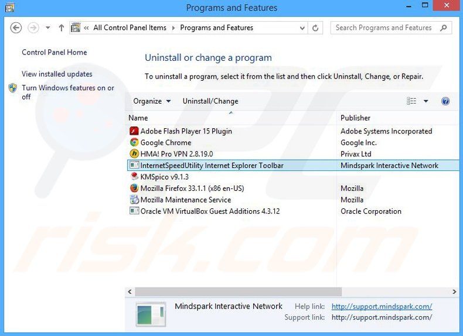
Task: Open Turn Windows features on or off
Action: click(68, 92)
